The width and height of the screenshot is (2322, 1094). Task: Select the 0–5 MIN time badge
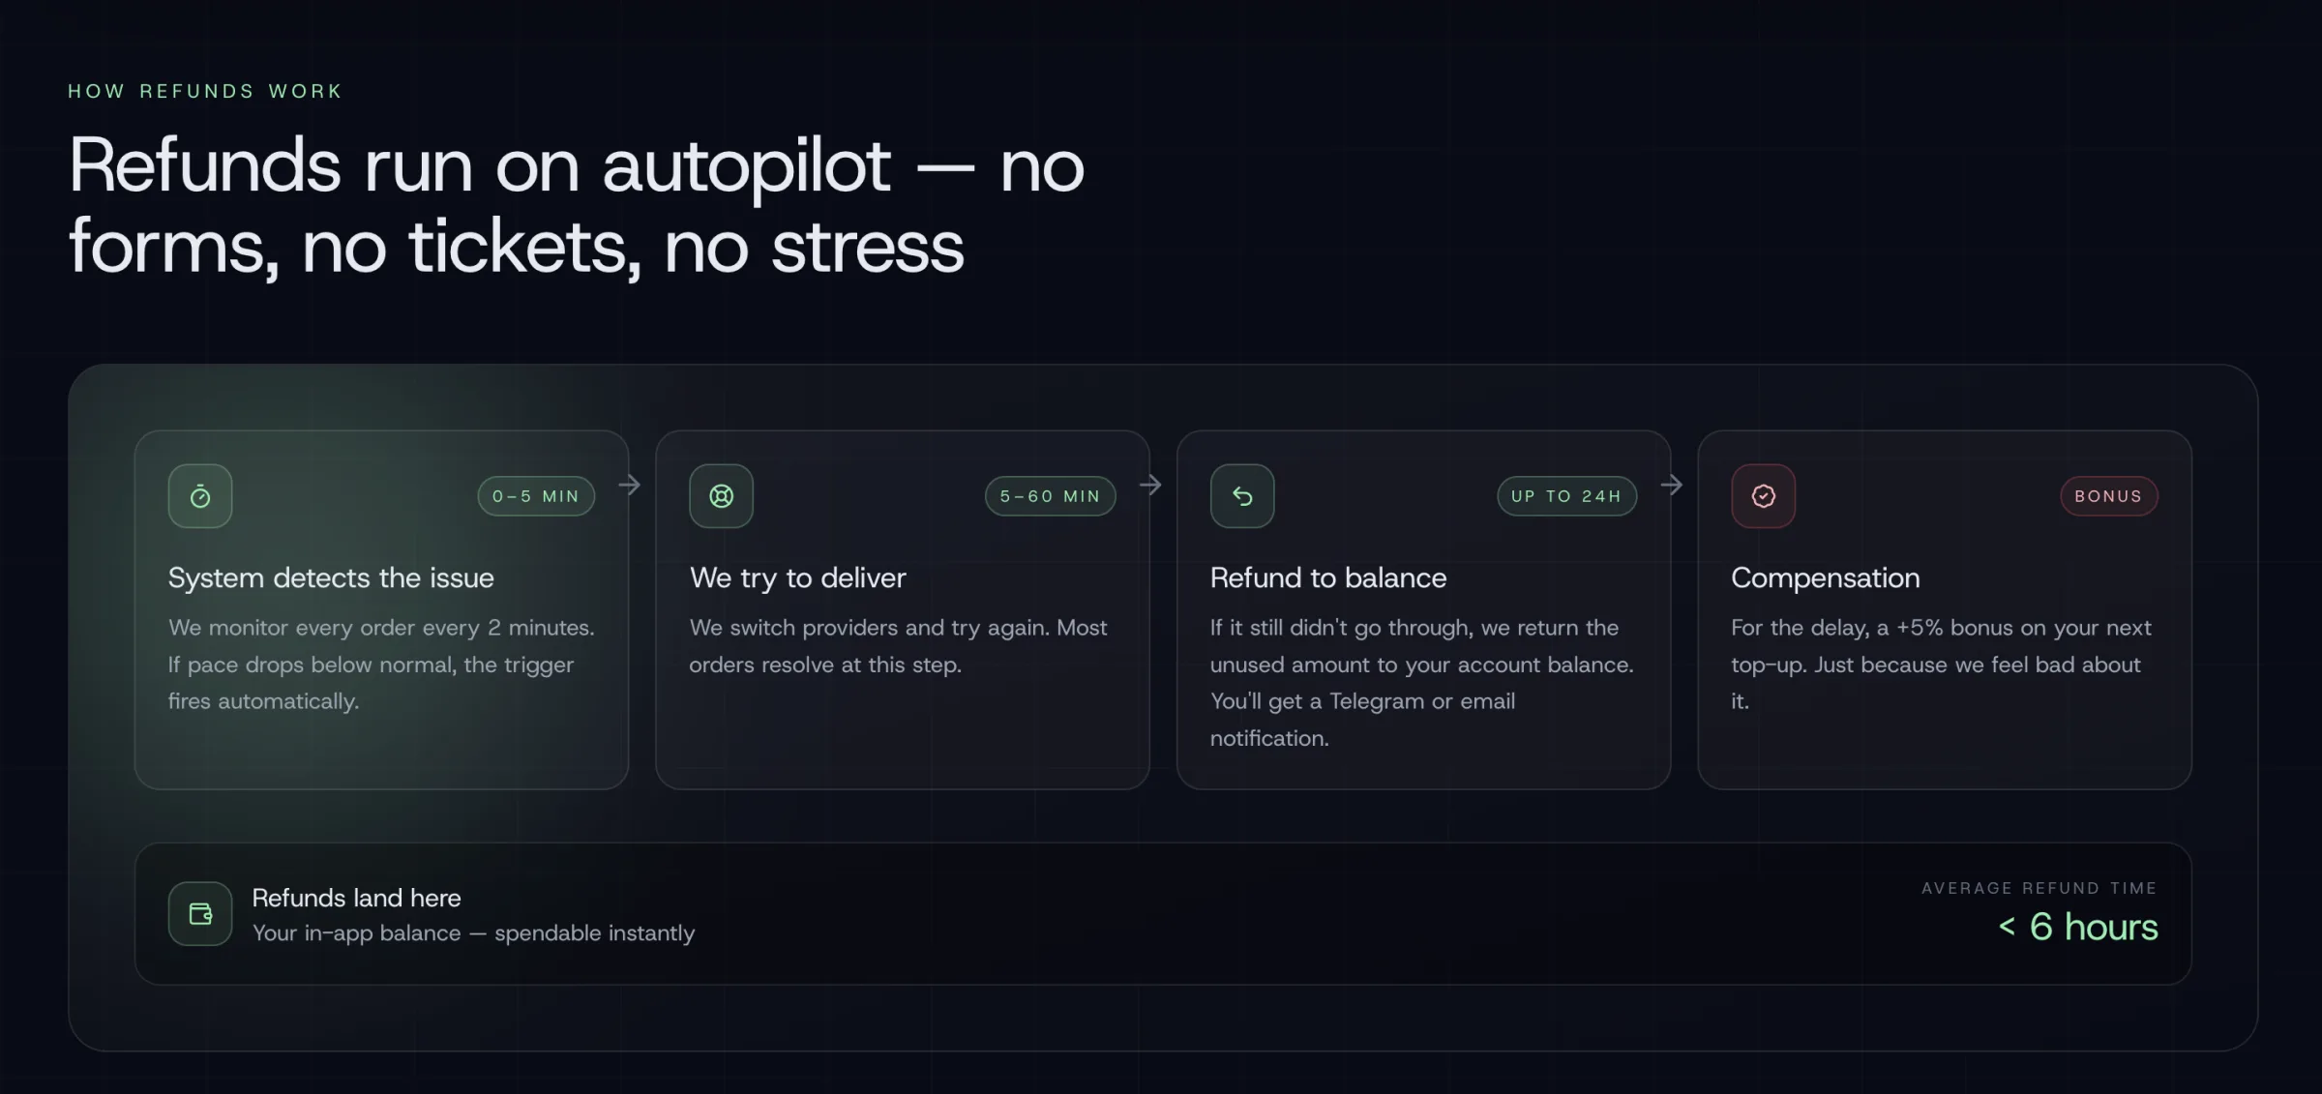[536, 496]
